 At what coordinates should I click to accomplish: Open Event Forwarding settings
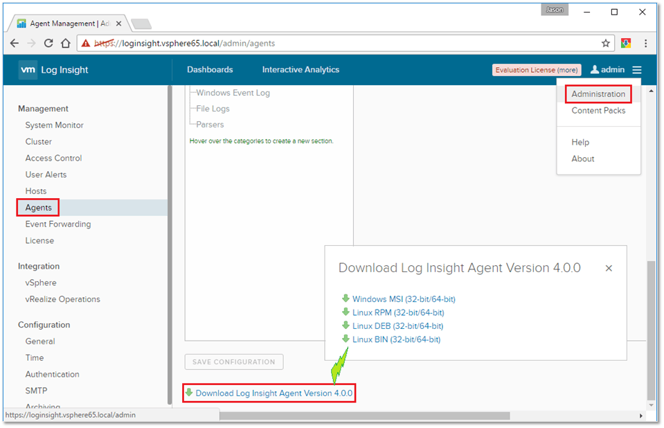pos(58,224)
